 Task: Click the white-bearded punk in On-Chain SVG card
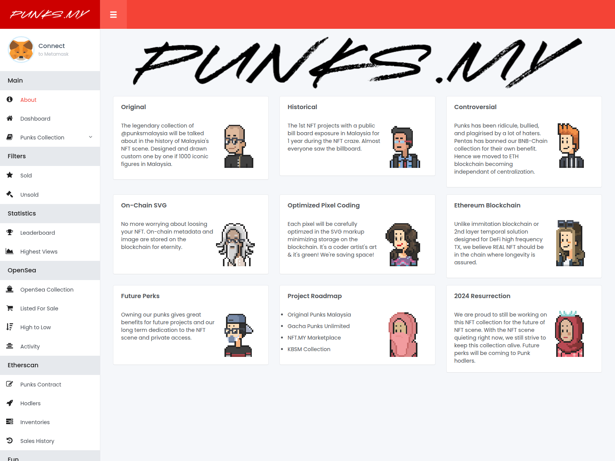[x=235, y=245]
